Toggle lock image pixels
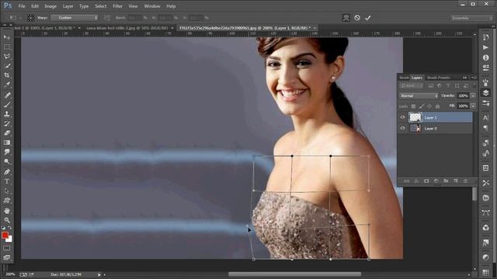This screenshot has width=497, height=279. tap(421, 106)
